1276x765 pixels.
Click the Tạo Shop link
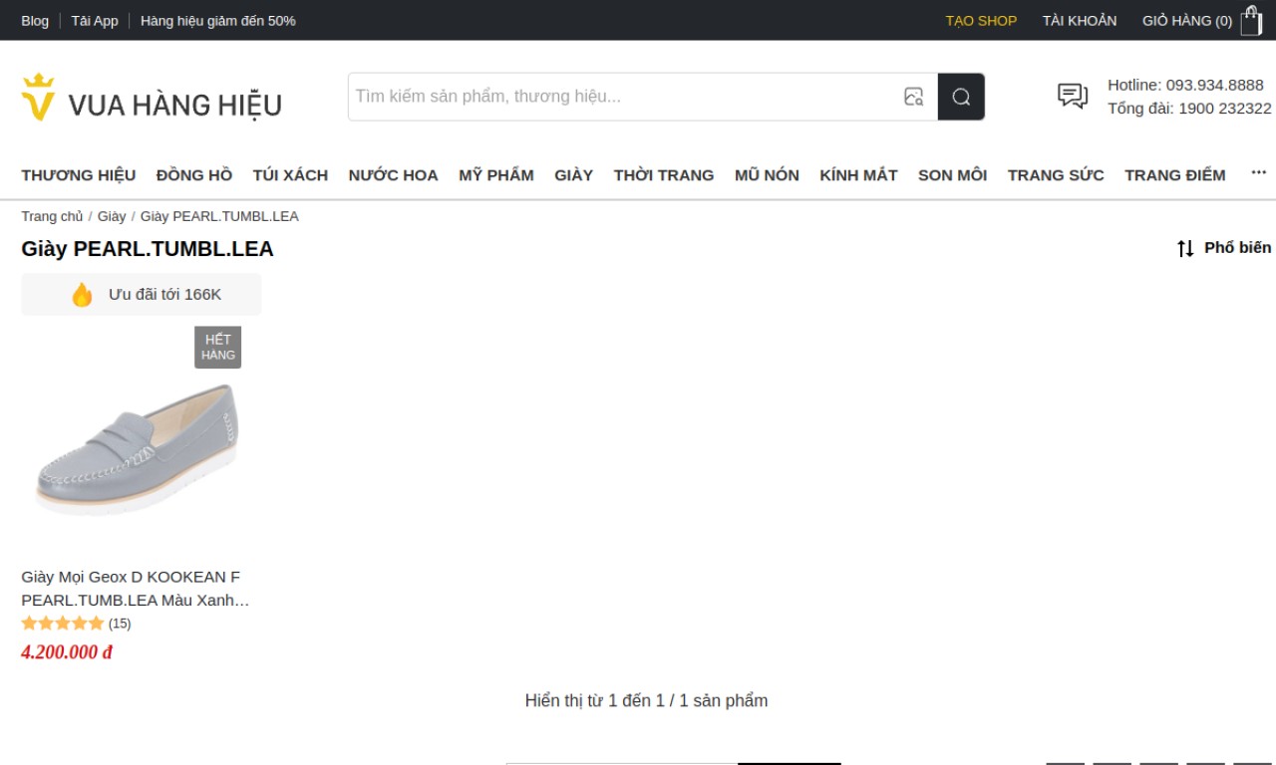point(981,20)
